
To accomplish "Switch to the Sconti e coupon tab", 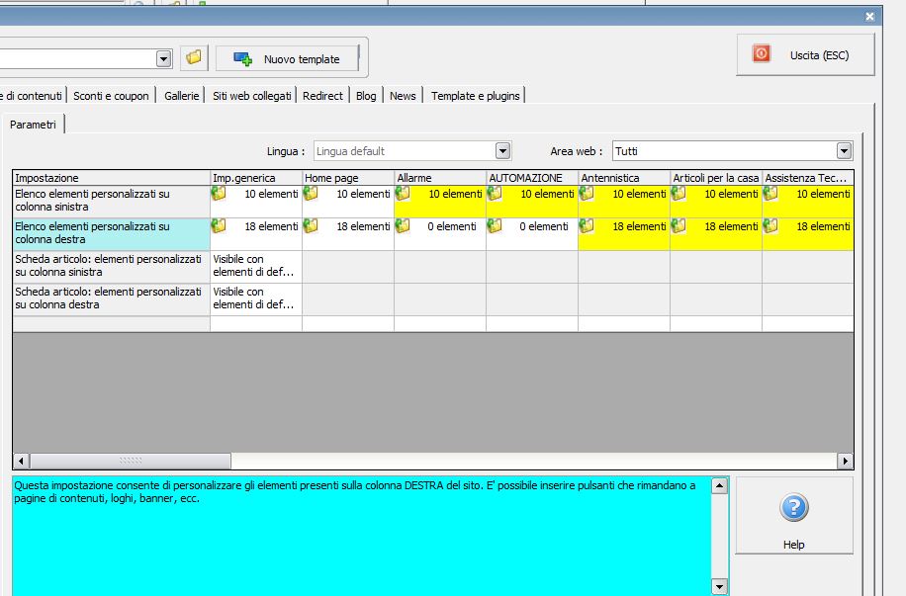I will point(111,96).
